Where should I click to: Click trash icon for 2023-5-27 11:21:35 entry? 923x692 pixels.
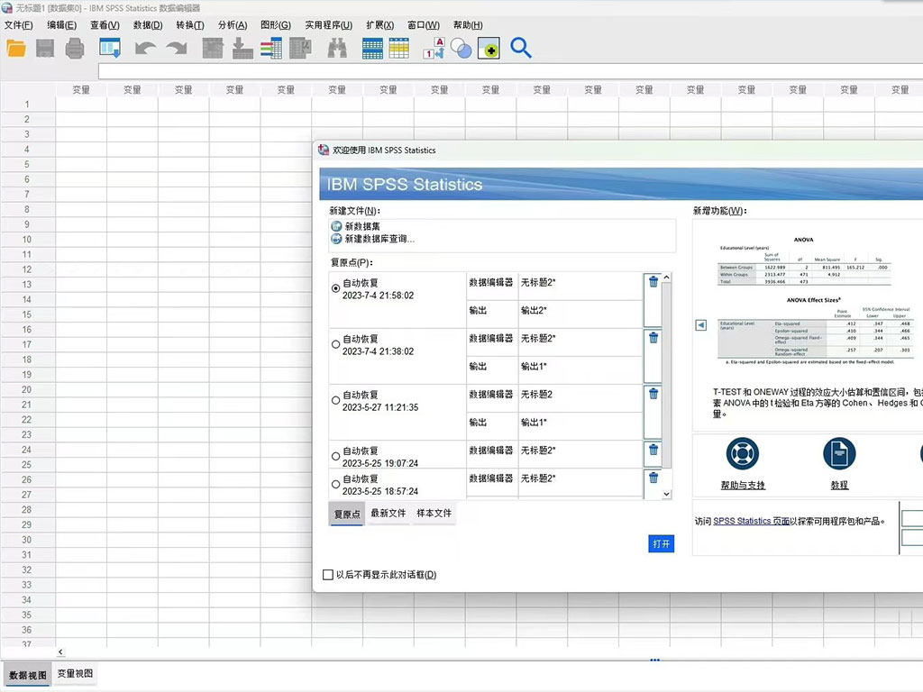coord(653,394)
